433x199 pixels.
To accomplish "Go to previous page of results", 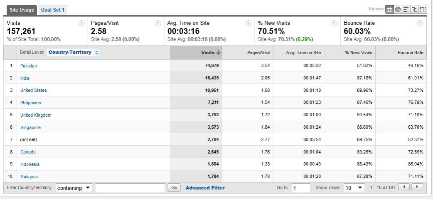I will pyautogui.click(x=404, y=187).
